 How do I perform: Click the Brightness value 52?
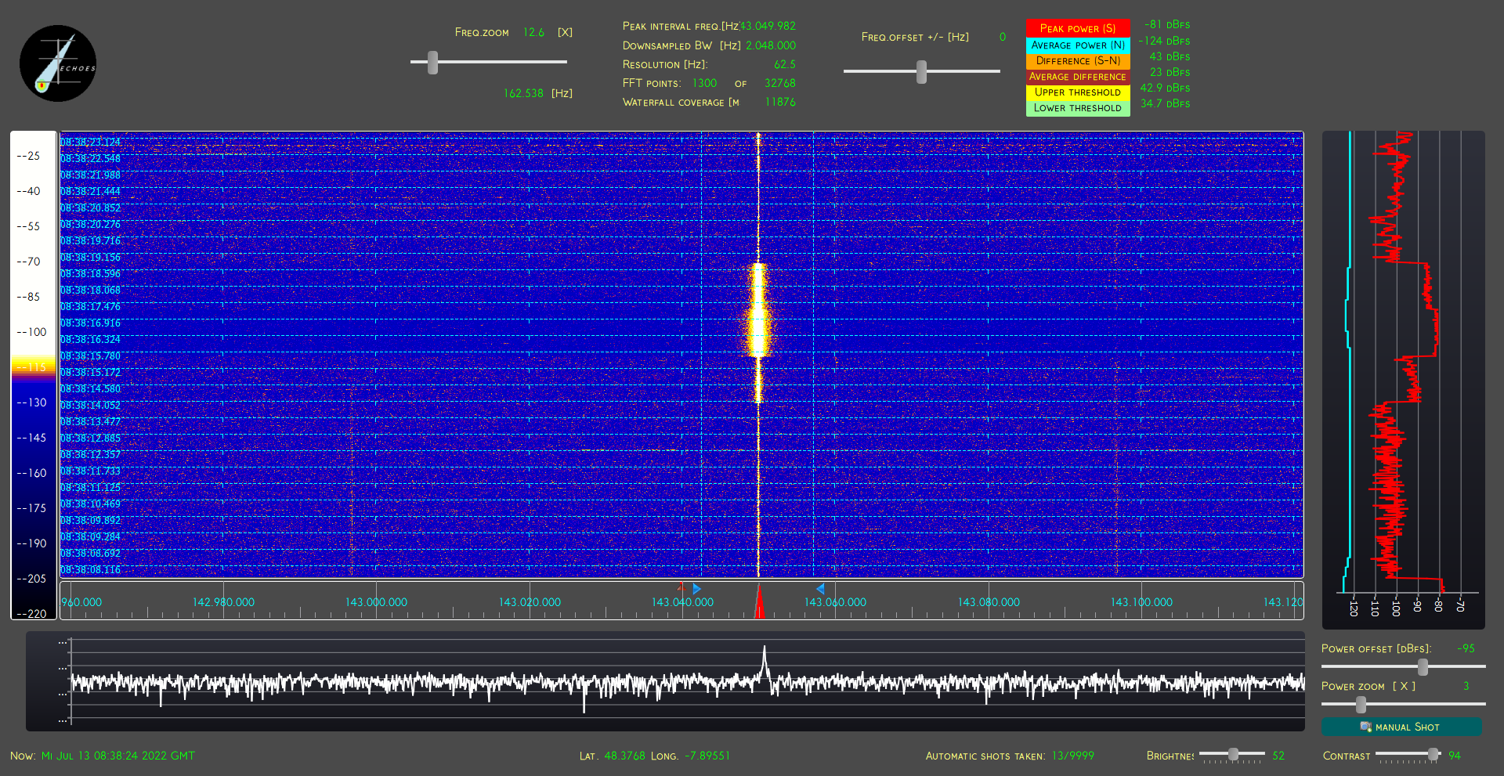click(1278, 756)
